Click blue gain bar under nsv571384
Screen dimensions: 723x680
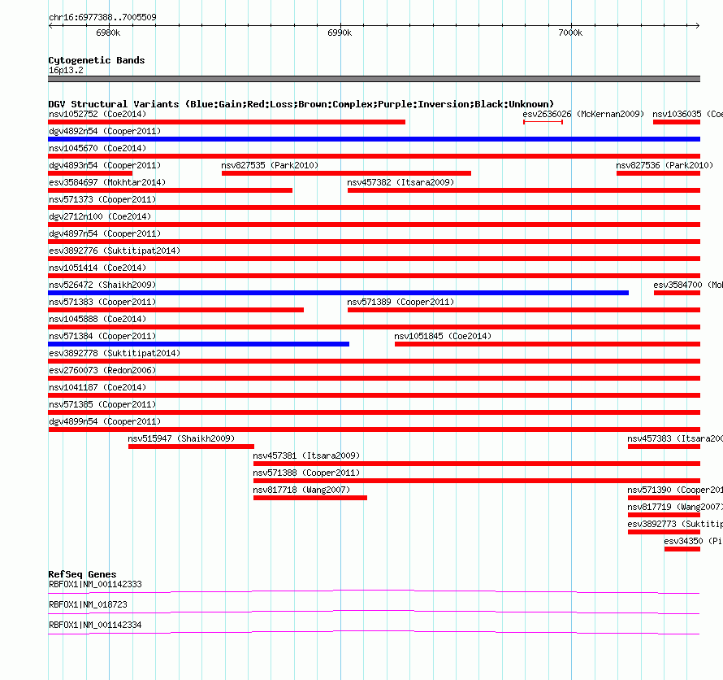click(x=199, y=344)
